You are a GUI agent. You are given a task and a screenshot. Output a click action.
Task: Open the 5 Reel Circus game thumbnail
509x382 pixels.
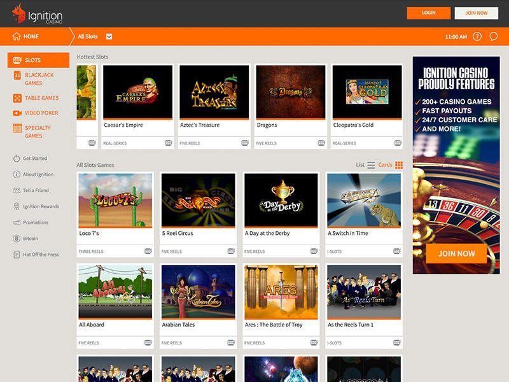(x=199, y=200)
